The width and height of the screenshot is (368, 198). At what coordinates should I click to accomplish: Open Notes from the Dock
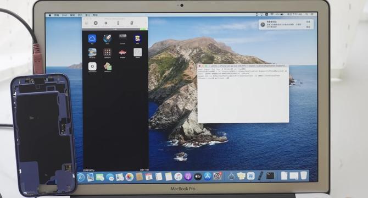(168, 177)
